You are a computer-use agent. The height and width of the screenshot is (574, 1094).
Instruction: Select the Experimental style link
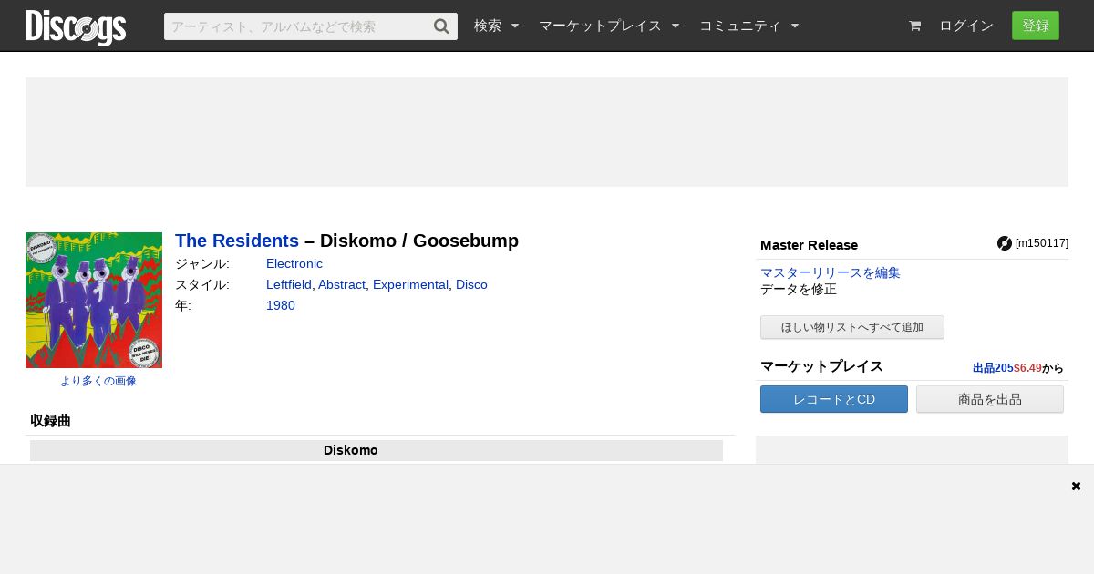tap(410, 284)
